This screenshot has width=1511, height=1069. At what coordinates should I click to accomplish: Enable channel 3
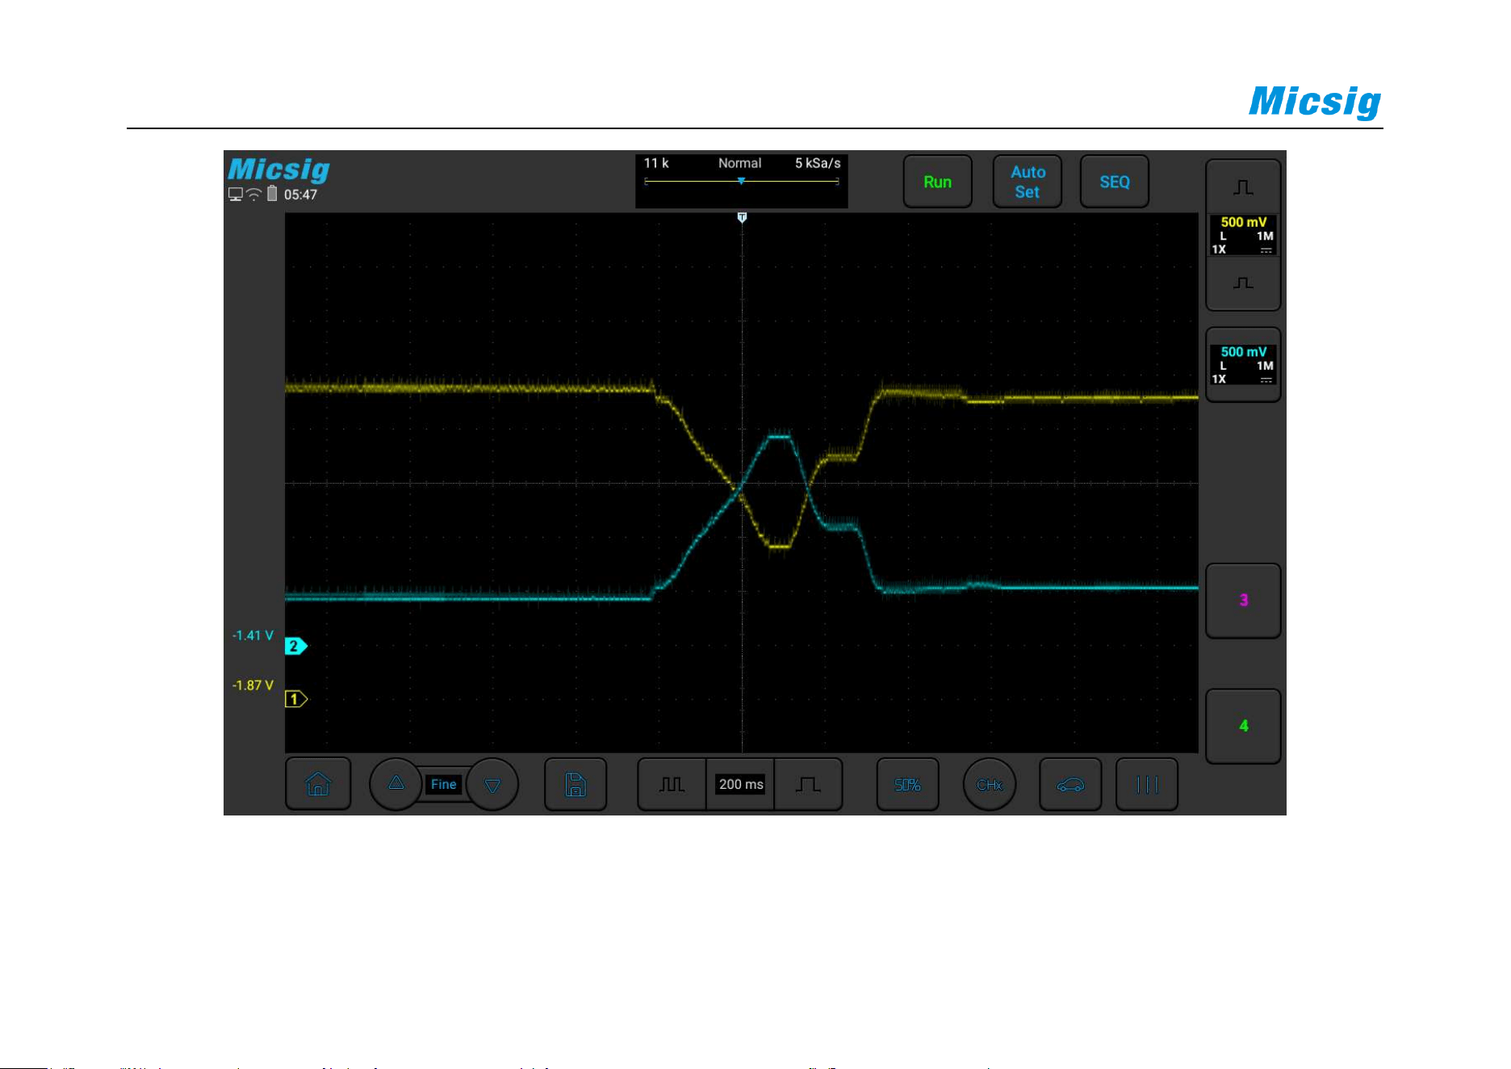click(x=1243, y=600)
